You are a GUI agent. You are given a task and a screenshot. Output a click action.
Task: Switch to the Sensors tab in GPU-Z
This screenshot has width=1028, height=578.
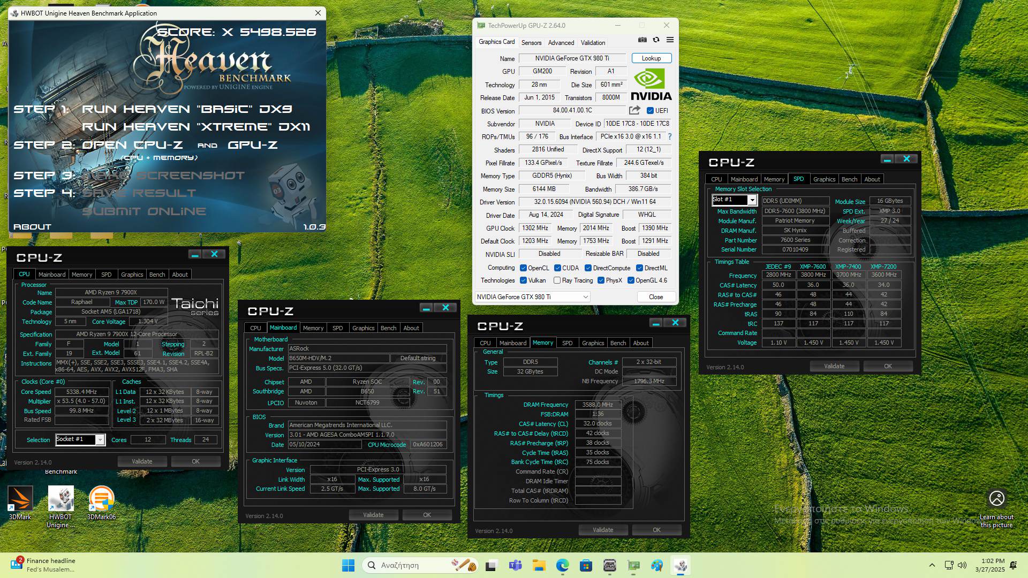[x=531, y=43]
